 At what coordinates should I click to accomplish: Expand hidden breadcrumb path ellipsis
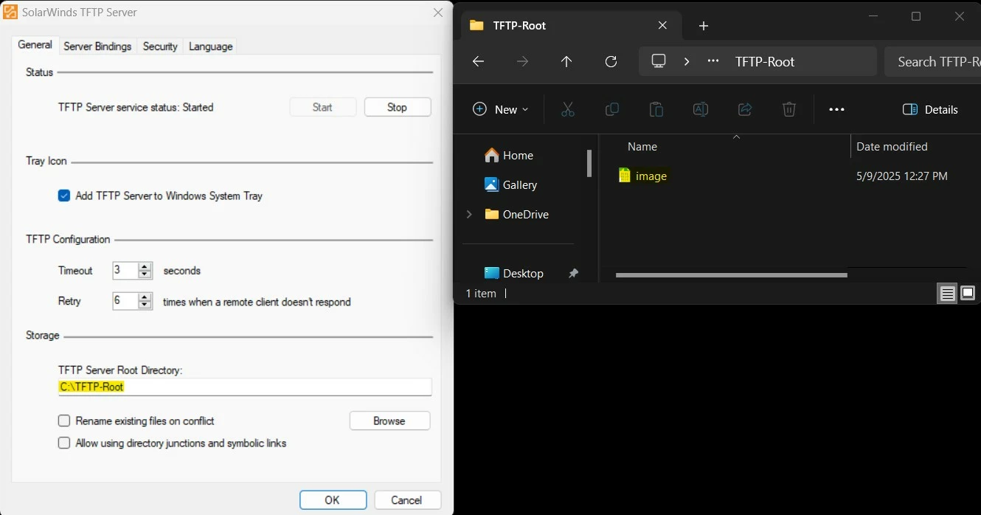tap(713, 61)
